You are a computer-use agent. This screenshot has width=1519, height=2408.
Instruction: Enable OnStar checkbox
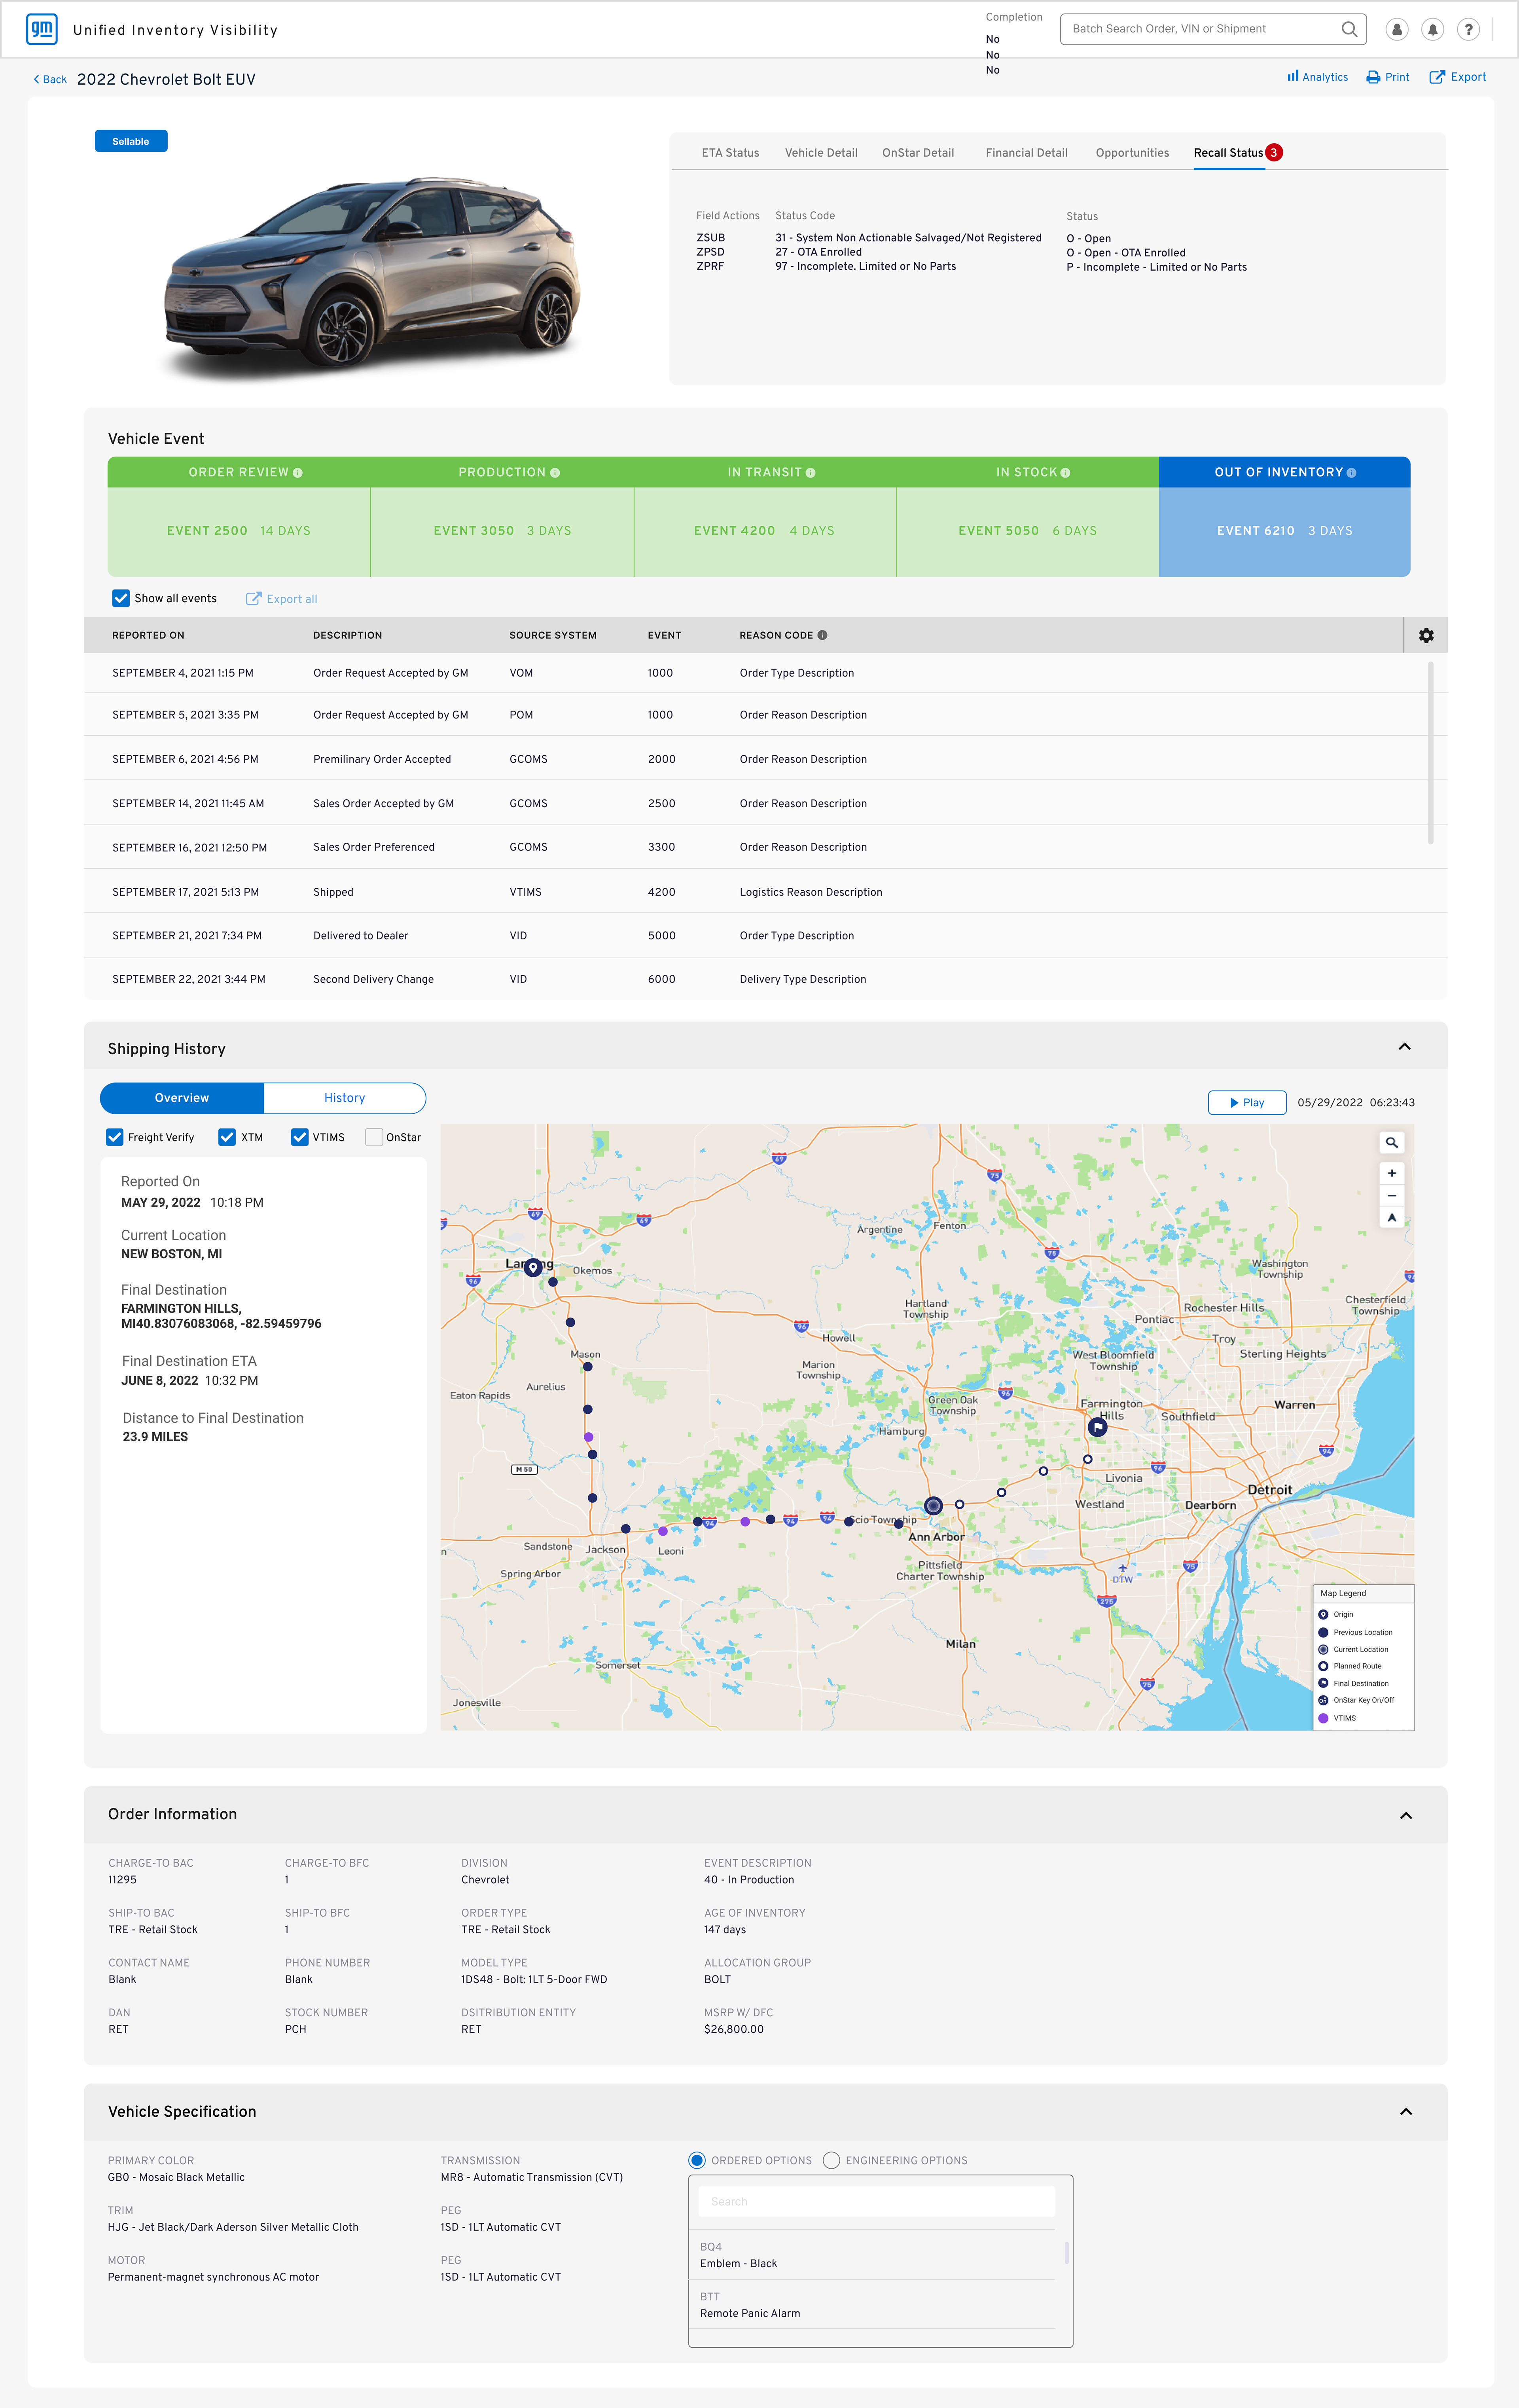click(x=374, y=1137)
